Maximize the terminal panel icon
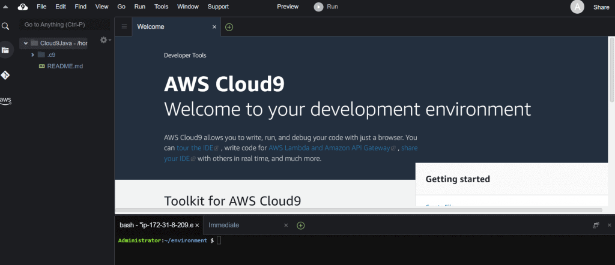Viewport: 615px width, 265px height. (x=596, y=225)
